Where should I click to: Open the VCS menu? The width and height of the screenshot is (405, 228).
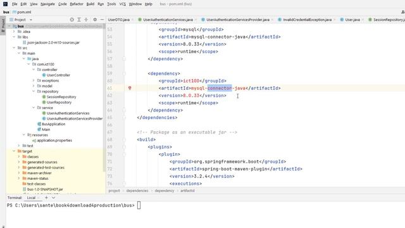pyautogui.click(x=122, y=4)
